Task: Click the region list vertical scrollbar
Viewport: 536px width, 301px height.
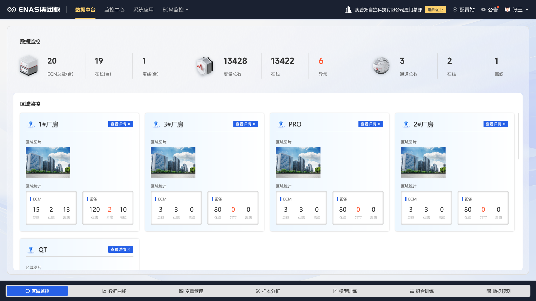Action: click(x=519, y=137)
